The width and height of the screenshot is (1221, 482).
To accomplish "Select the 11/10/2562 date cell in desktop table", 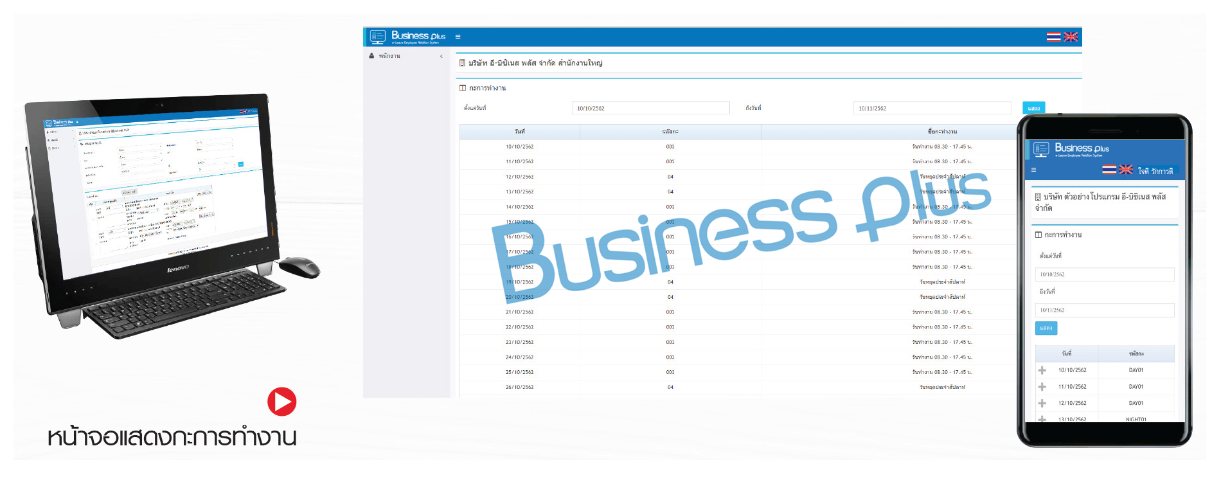I will [x=519, y=162].
